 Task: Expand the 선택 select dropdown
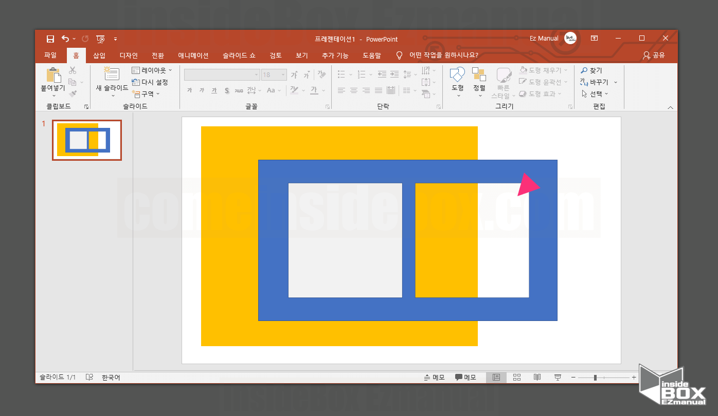click(595, 94)
